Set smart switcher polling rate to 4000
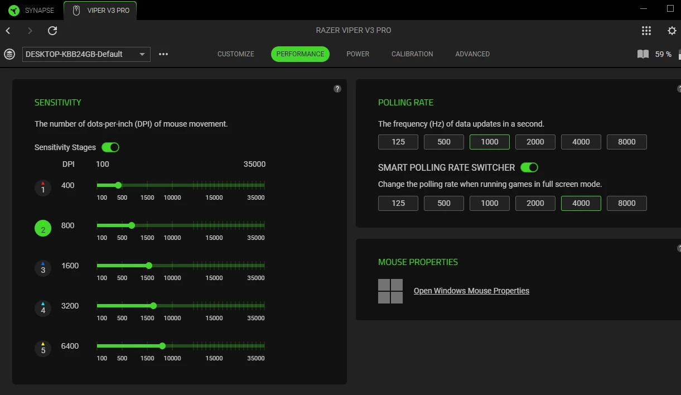 point(581,203)
